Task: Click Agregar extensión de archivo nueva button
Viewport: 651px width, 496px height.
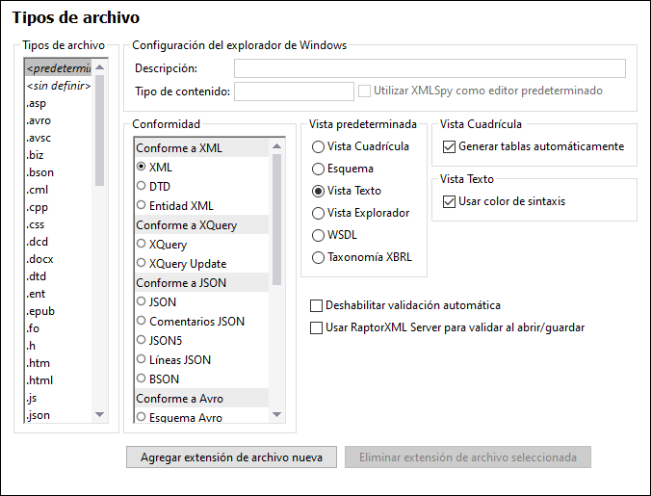Action: coord(231,457)
